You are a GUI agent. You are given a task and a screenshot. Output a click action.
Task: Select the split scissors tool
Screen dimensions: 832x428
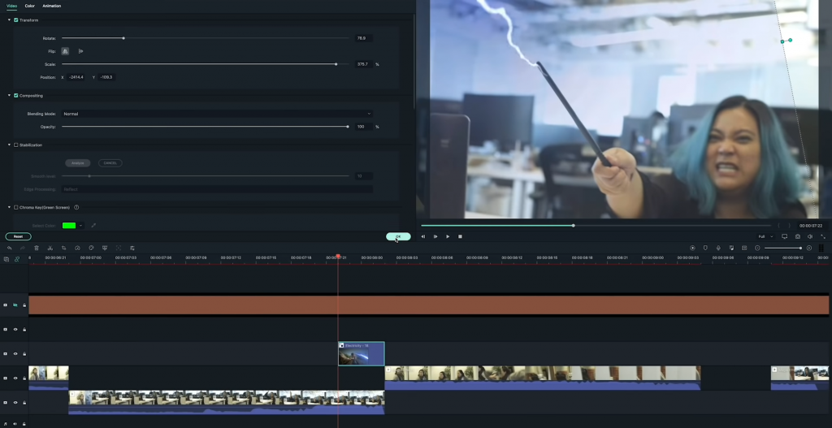coord(50,248)
